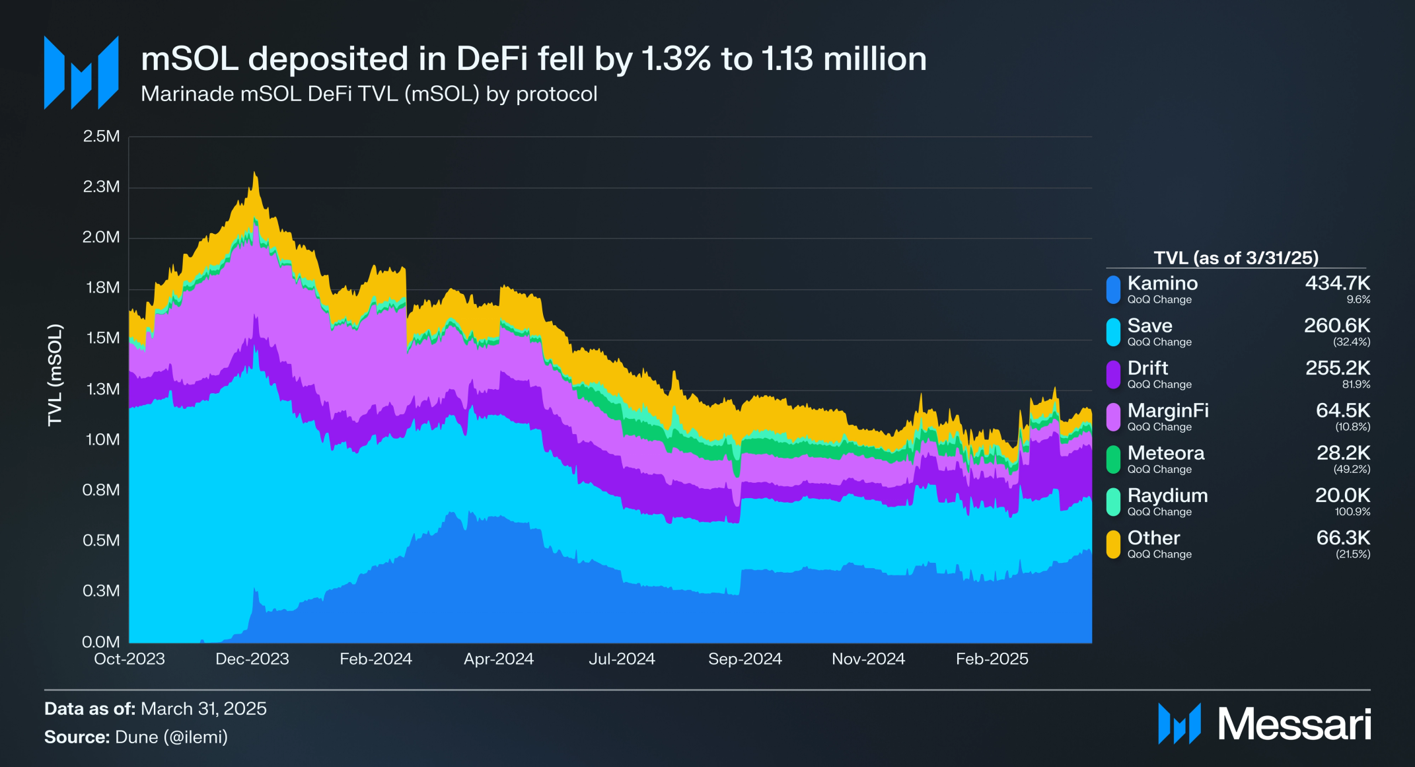Select the Save cyan legend swatch
Viewport: 1415px width, 767px height.
(1113, 332)
